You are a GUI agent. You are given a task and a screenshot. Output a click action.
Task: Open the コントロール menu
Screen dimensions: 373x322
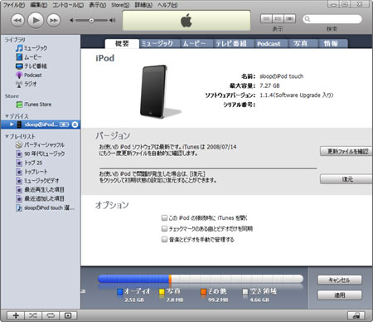click(68, 5)
